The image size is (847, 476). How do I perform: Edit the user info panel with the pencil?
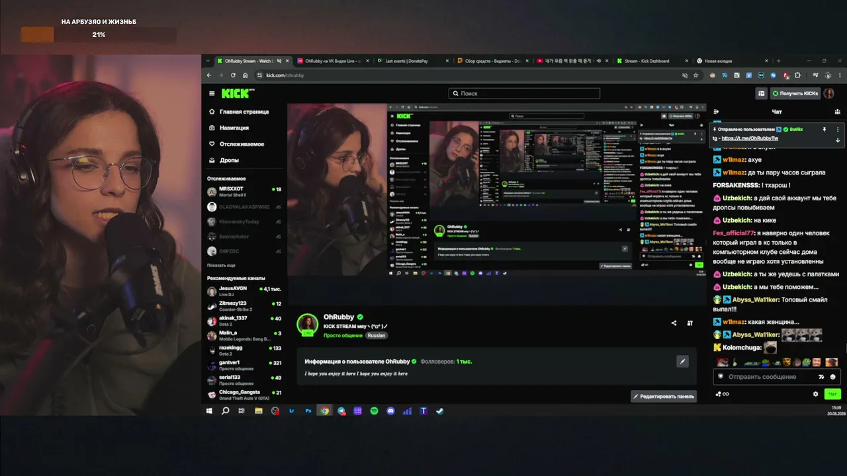point(682,361)
